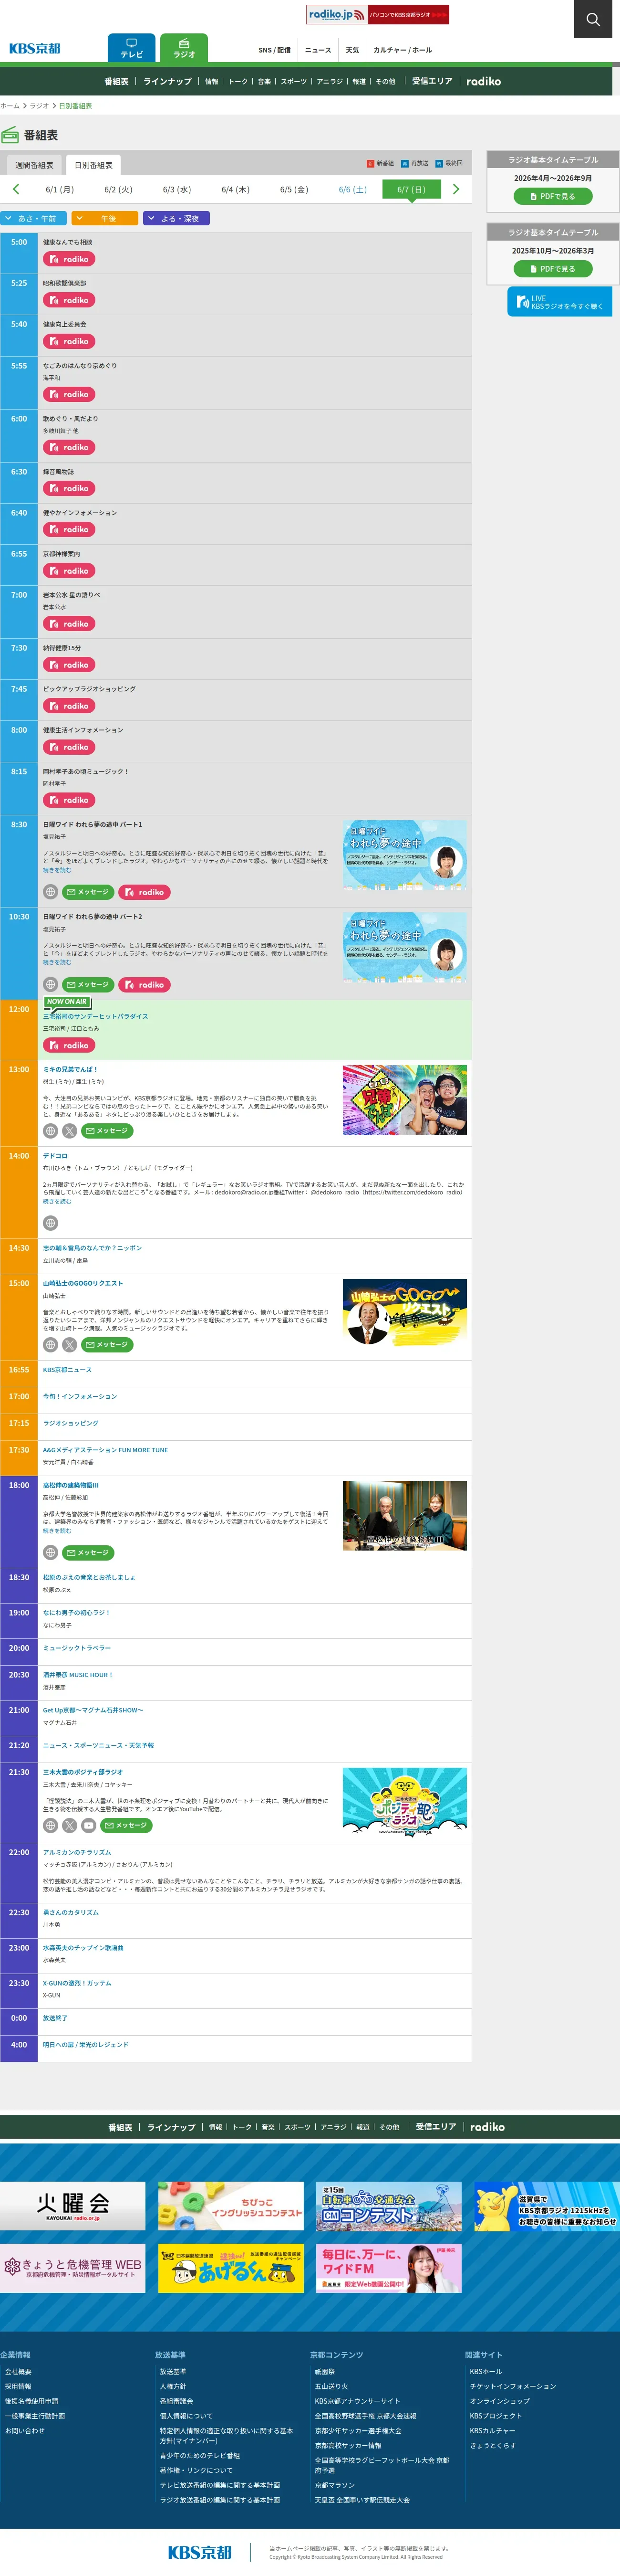Open the website globe icon for ミキの兄弟でんぱ！
Screen dimensions: 620x2576
50,1131
